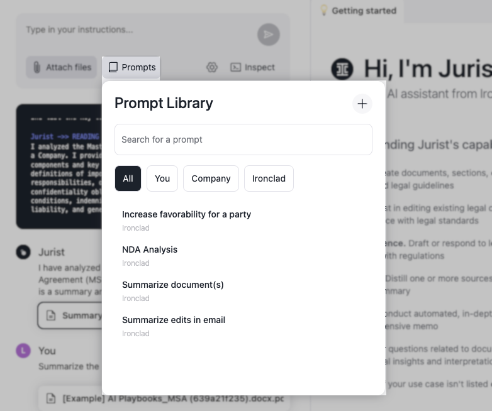Attach files with the paperclip button
Image resolution: width=492 pixels, height=411 pixels.
point(62,67)
